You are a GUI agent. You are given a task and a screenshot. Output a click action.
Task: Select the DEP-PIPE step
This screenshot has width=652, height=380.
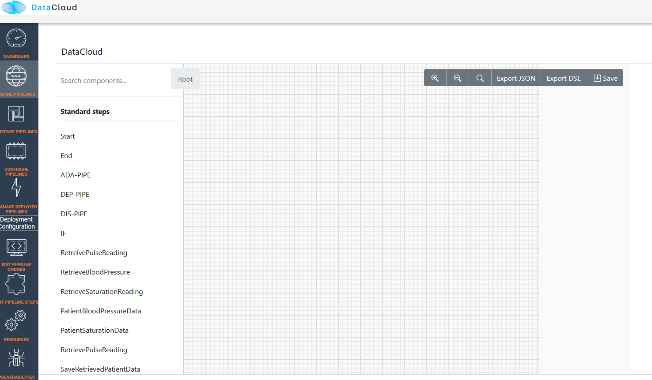(x=75, y=194)
